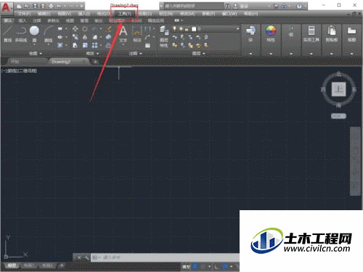
Task: Select the Polyline (多段线) tool
Action: (21, 34)
